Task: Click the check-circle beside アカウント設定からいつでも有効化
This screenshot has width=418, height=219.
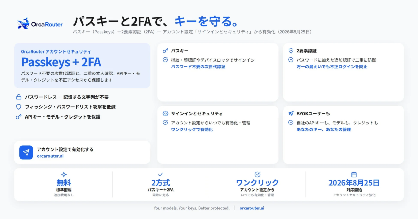Action: coord(165,123)
